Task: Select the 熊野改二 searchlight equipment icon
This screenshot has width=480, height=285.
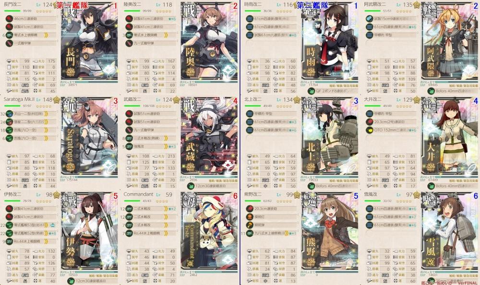Action: (x=250, y=217)
